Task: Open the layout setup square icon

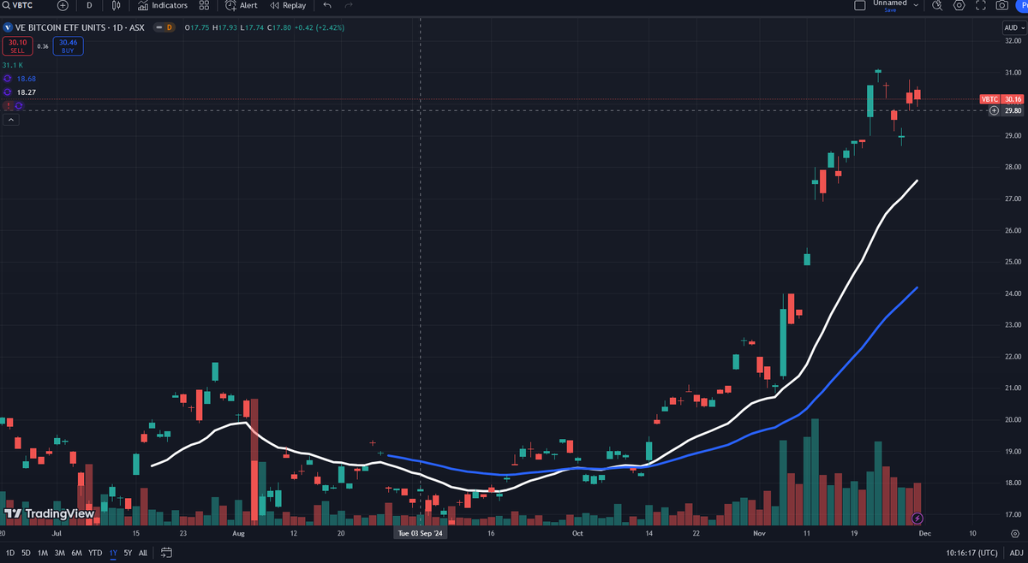Action: (860, 5)
